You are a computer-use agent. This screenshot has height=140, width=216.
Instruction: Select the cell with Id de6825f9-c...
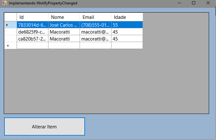33,32
